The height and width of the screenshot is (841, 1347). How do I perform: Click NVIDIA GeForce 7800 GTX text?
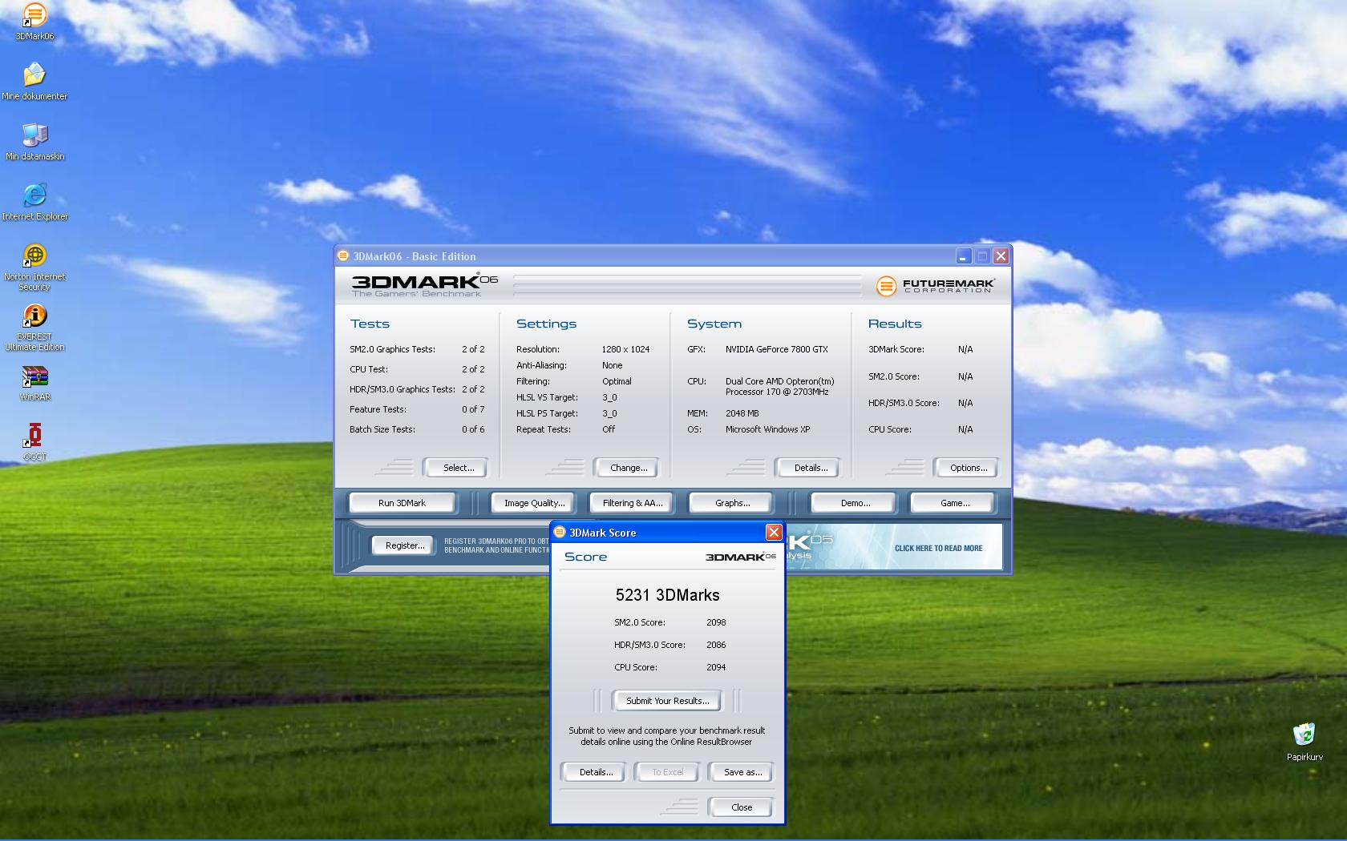point(776,349)
